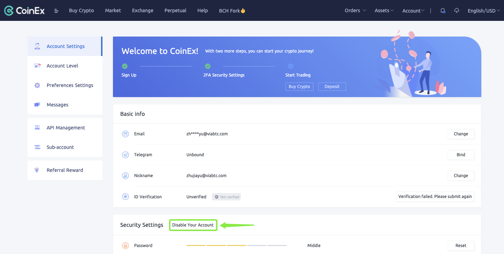Click the ID Verification shield icon

click(x=125, y=197)
